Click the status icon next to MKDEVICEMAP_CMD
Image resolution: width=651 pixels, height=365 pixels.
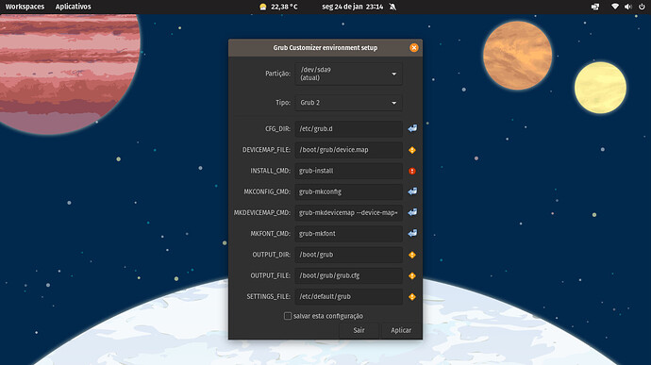tap(412, 212)
